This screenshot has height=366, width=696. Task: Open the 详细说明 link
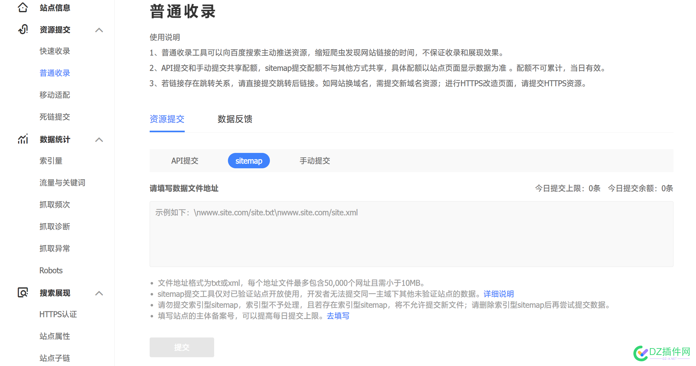[499, 294]
